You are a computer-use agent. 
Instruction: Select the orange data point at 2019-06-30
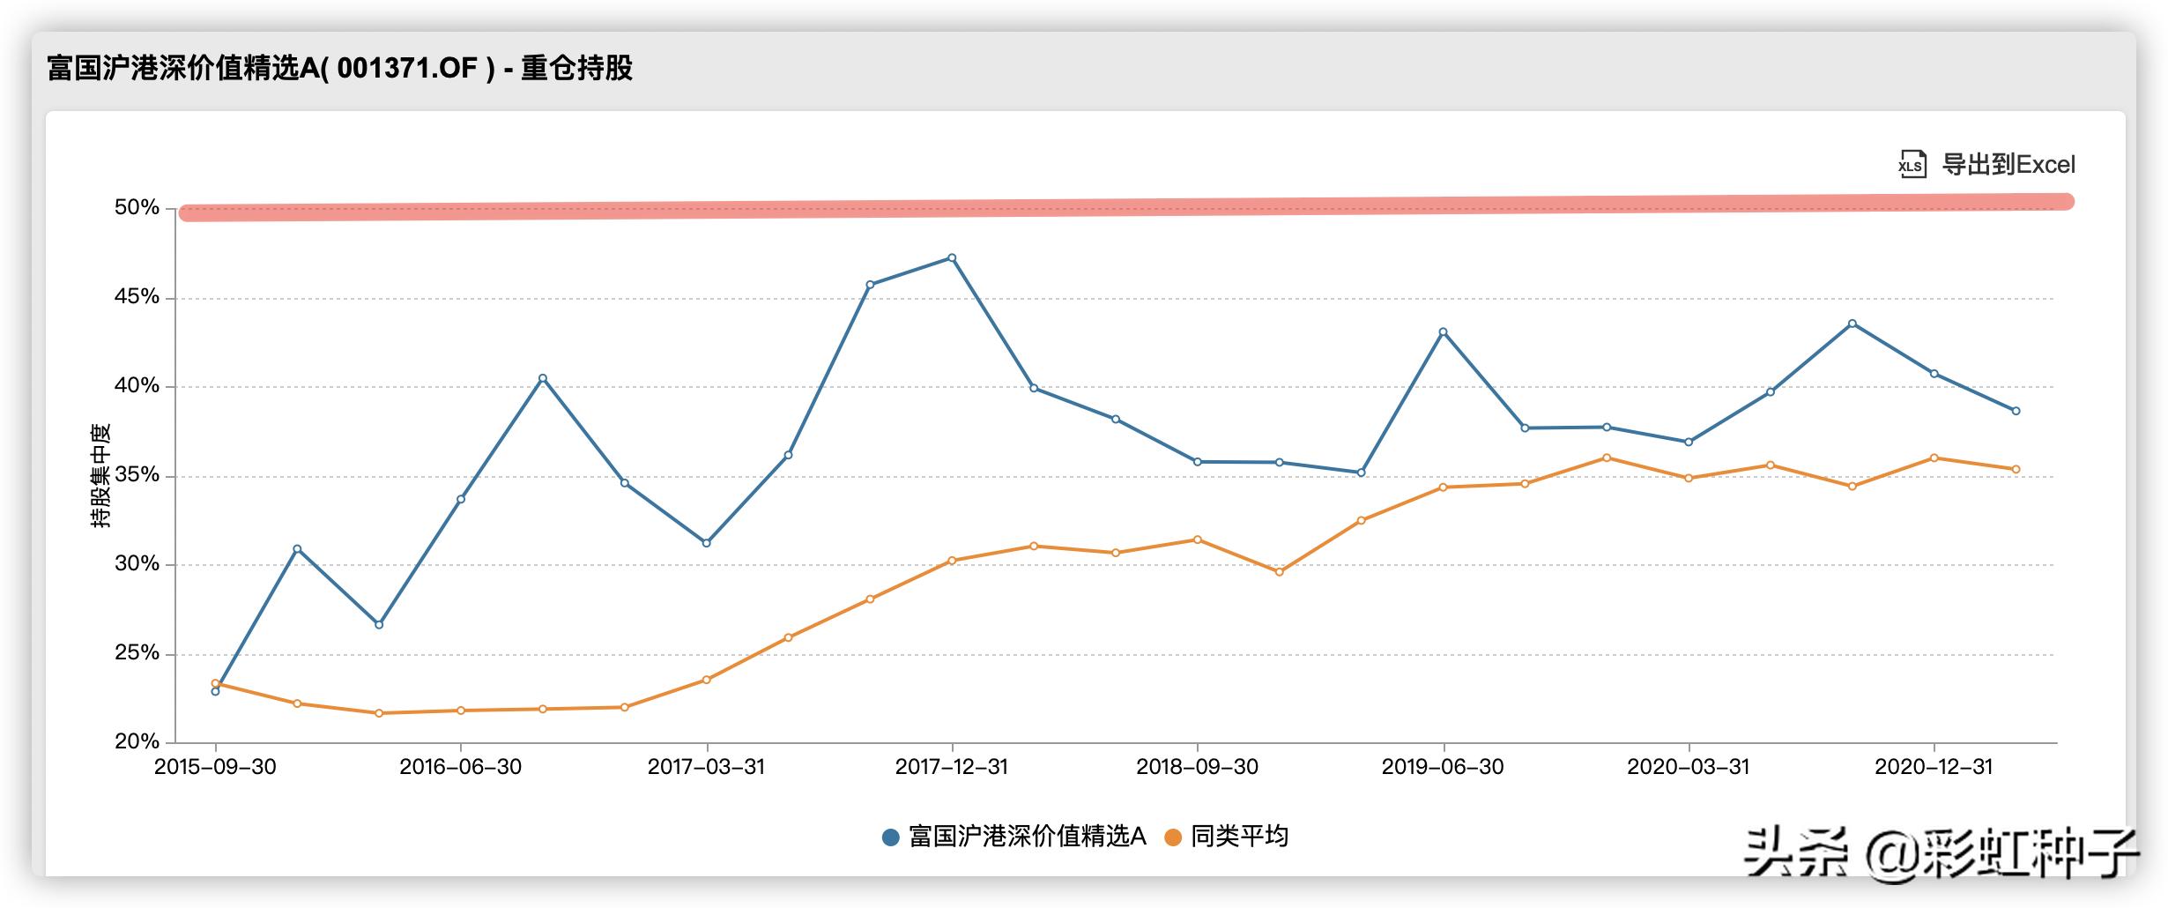pos(1443,487)
